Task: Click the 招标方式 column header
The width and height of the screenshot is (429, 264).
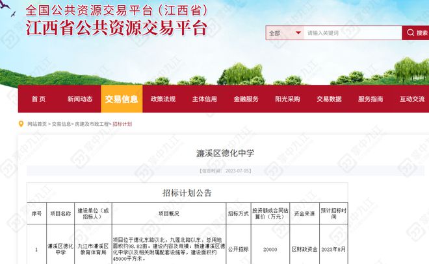Action: (x=239, y=213)
